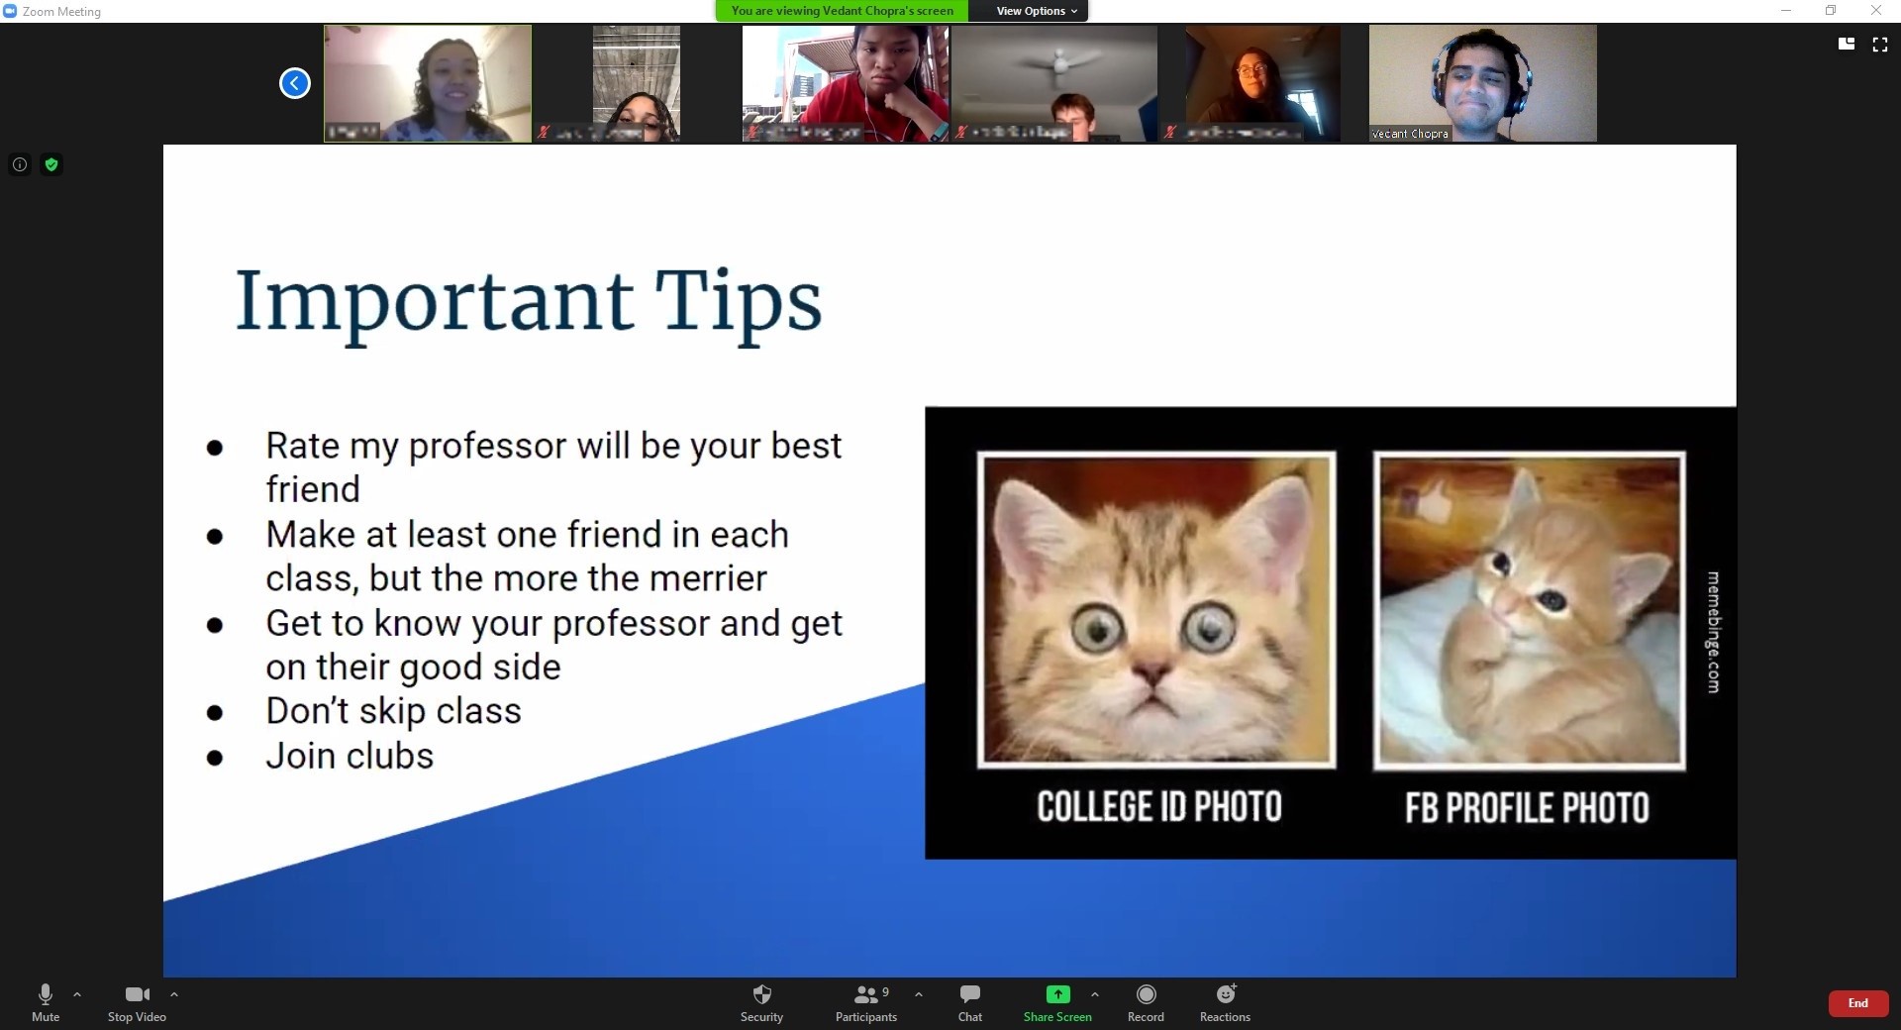Expand the Participants options arrow
The width and height of the screenshot is (1901, 1030).
(x=919, y=994)
